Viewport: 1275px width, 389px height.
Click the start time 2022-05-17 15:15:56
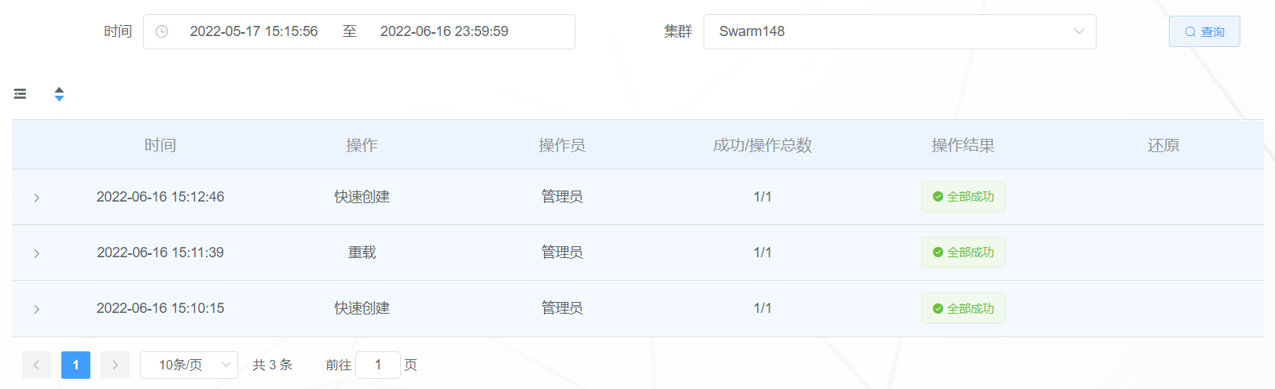point(254,31)
